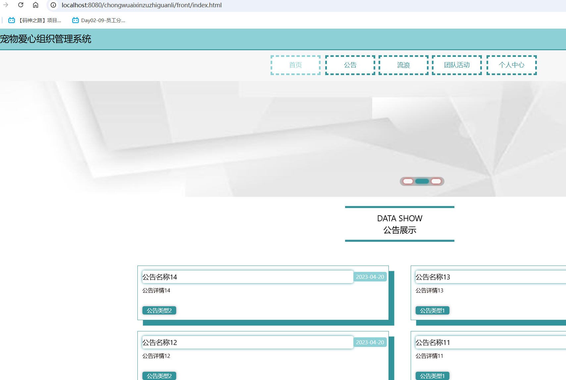Click 公告类型1 tag under 公告名称11
Image resolution: width=566 pixels, height=380 pixels.
pos(433,376)
